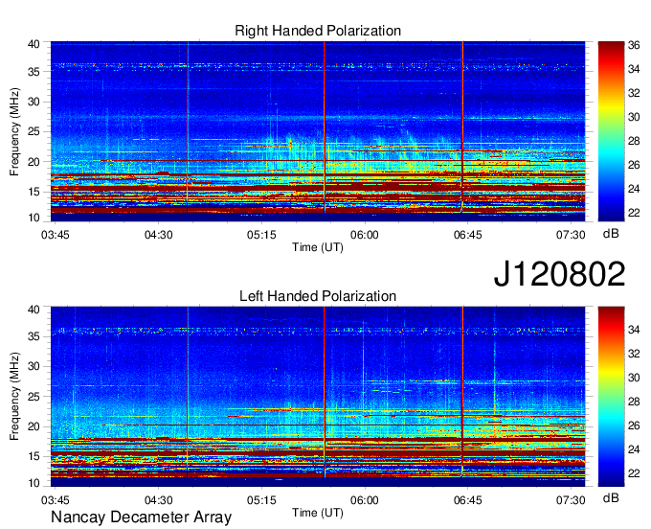Select the 28 dB tick on the Left Handed color bar
The width and height of the screenshot is (651, 529).
click(634, 402)
